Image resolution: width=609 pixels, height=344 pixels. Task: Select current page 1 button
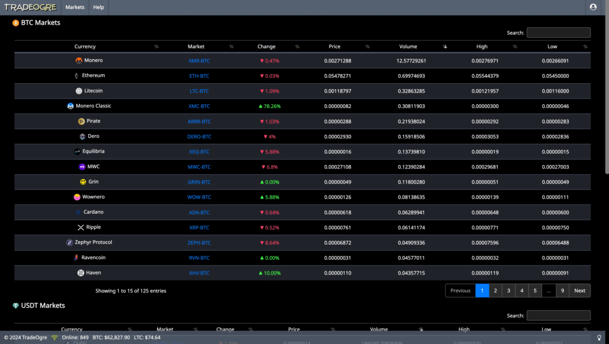pos(482,291)
